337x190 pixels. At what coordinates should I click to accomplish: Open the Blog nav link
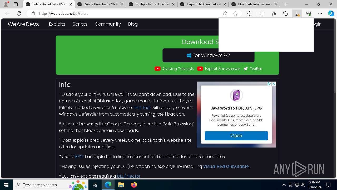click(x=133, y=24)
